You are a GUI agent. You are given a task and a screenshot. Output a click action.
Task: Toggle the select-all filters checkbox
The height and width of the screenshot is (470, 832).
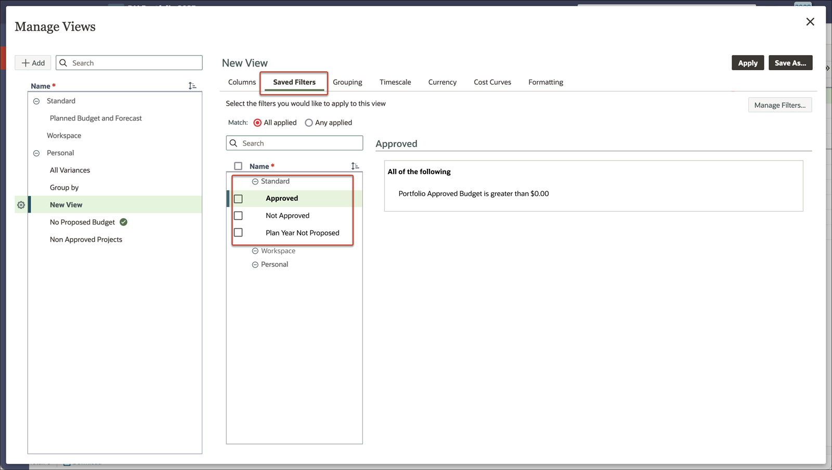[x=238, y=166]
